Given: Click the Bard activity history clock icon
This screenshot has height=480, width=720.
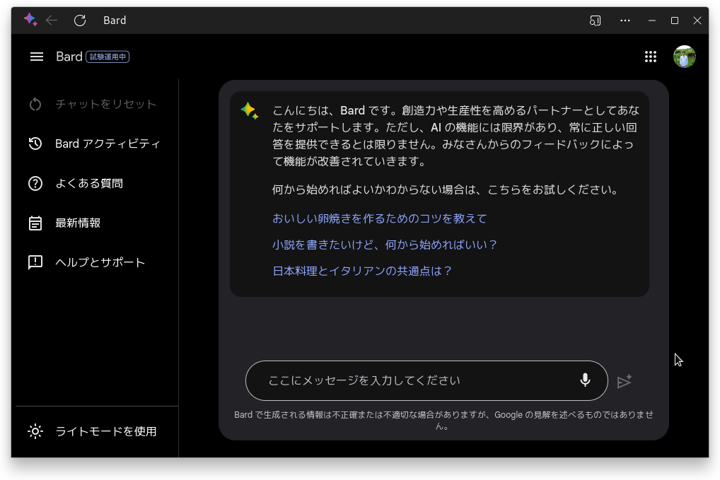Looking at the screenshot, I should pyautogui.click(x=35, y=144).
